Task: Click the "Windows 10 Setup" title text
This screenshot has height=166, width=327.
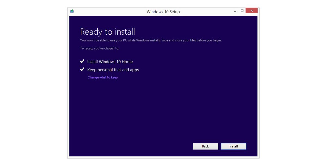Action: tap(163, 12)
